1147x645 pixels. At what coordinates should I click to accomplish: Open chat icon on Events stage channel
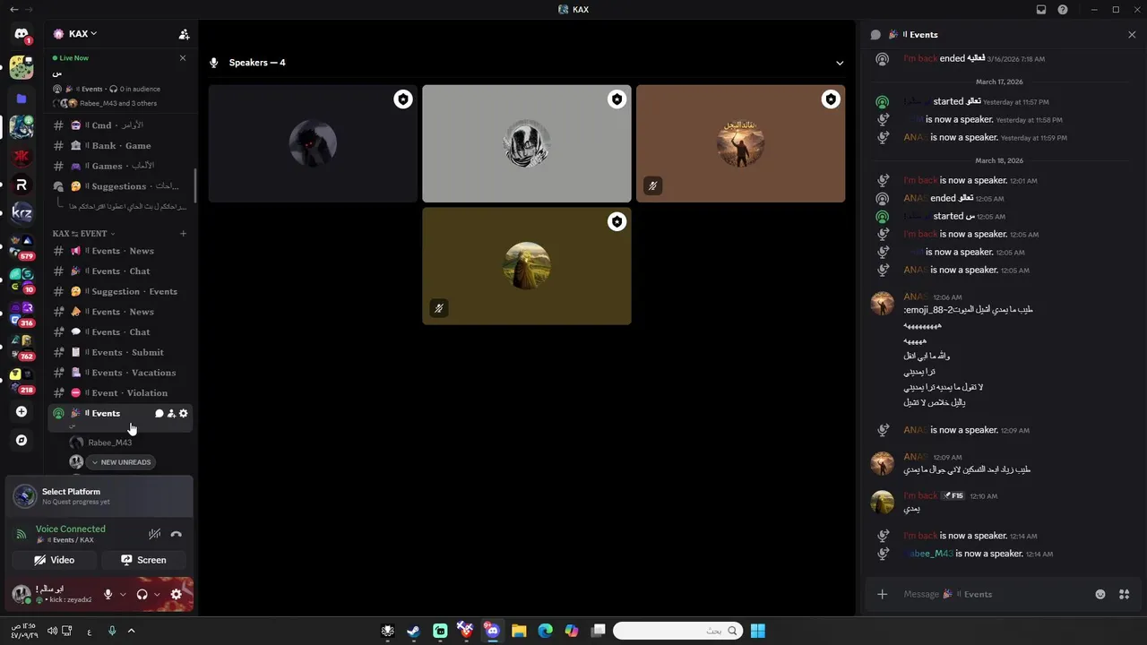click(x=160, y=413)
